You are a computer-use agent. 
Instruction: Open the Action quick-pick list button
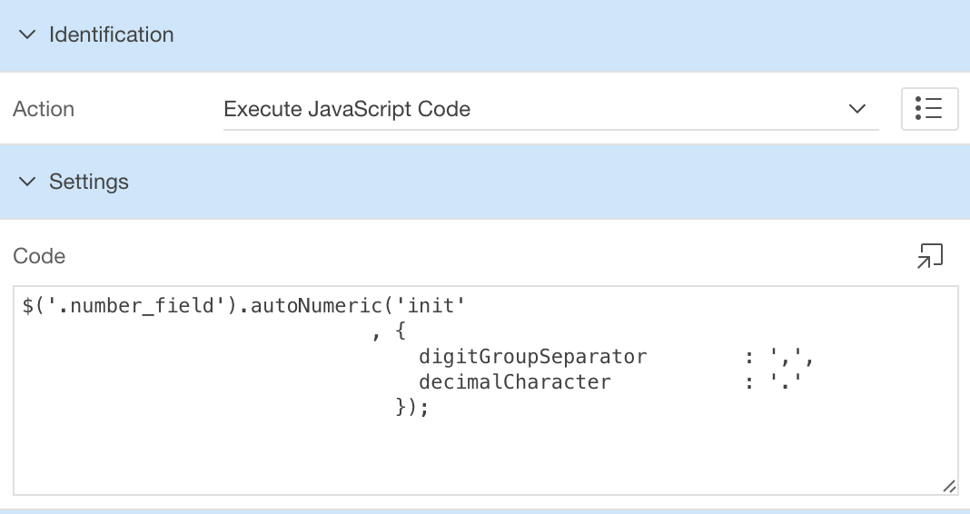(x=929, y=110)
